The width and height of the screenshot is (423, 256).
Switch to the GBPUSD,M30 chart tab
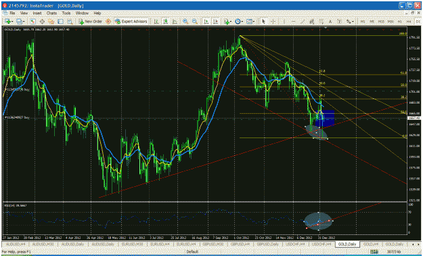click(x=214, y=244)
